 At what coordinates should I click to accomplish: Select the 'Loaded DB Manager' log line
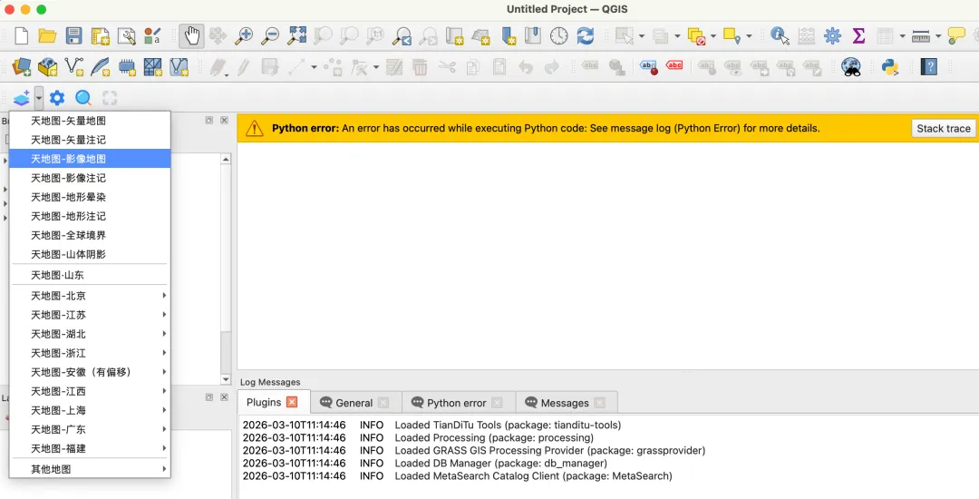coord(424,463)
